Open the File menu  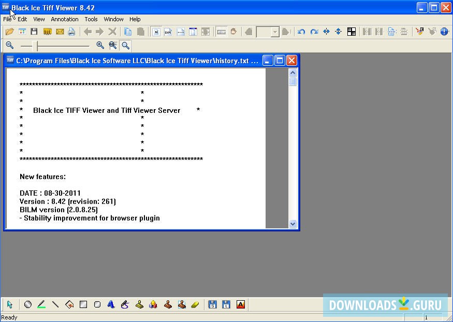coord(7,19)
